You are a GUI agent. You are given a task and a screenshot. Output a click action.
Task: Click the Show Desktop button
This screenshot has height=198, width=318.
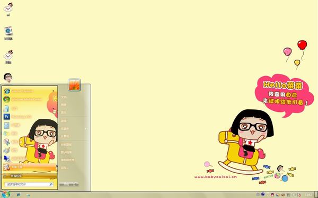[x=316, y=195]
